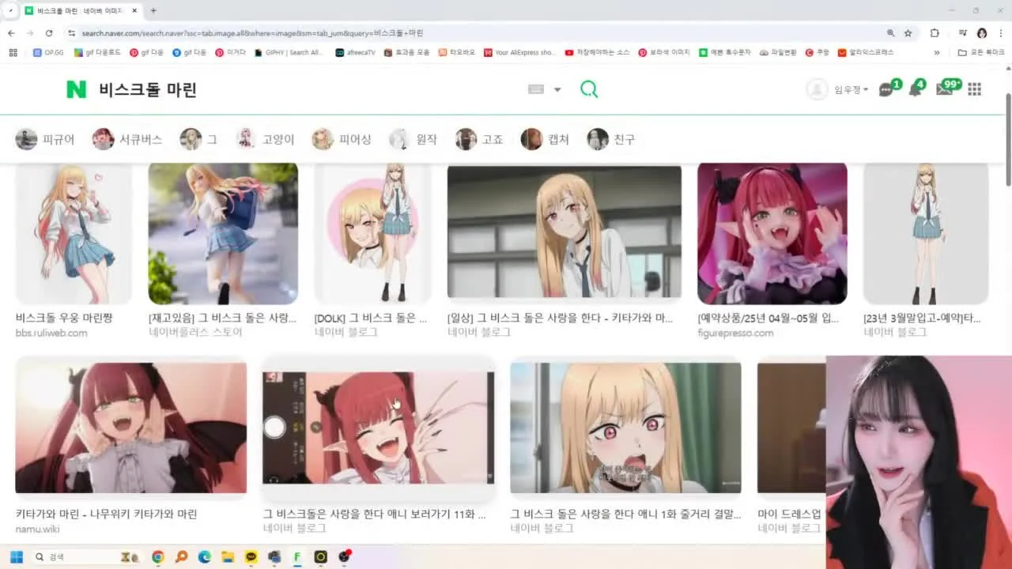Open File Explorer from the taskbar
1012x569 pixels.
pos(228,557)
